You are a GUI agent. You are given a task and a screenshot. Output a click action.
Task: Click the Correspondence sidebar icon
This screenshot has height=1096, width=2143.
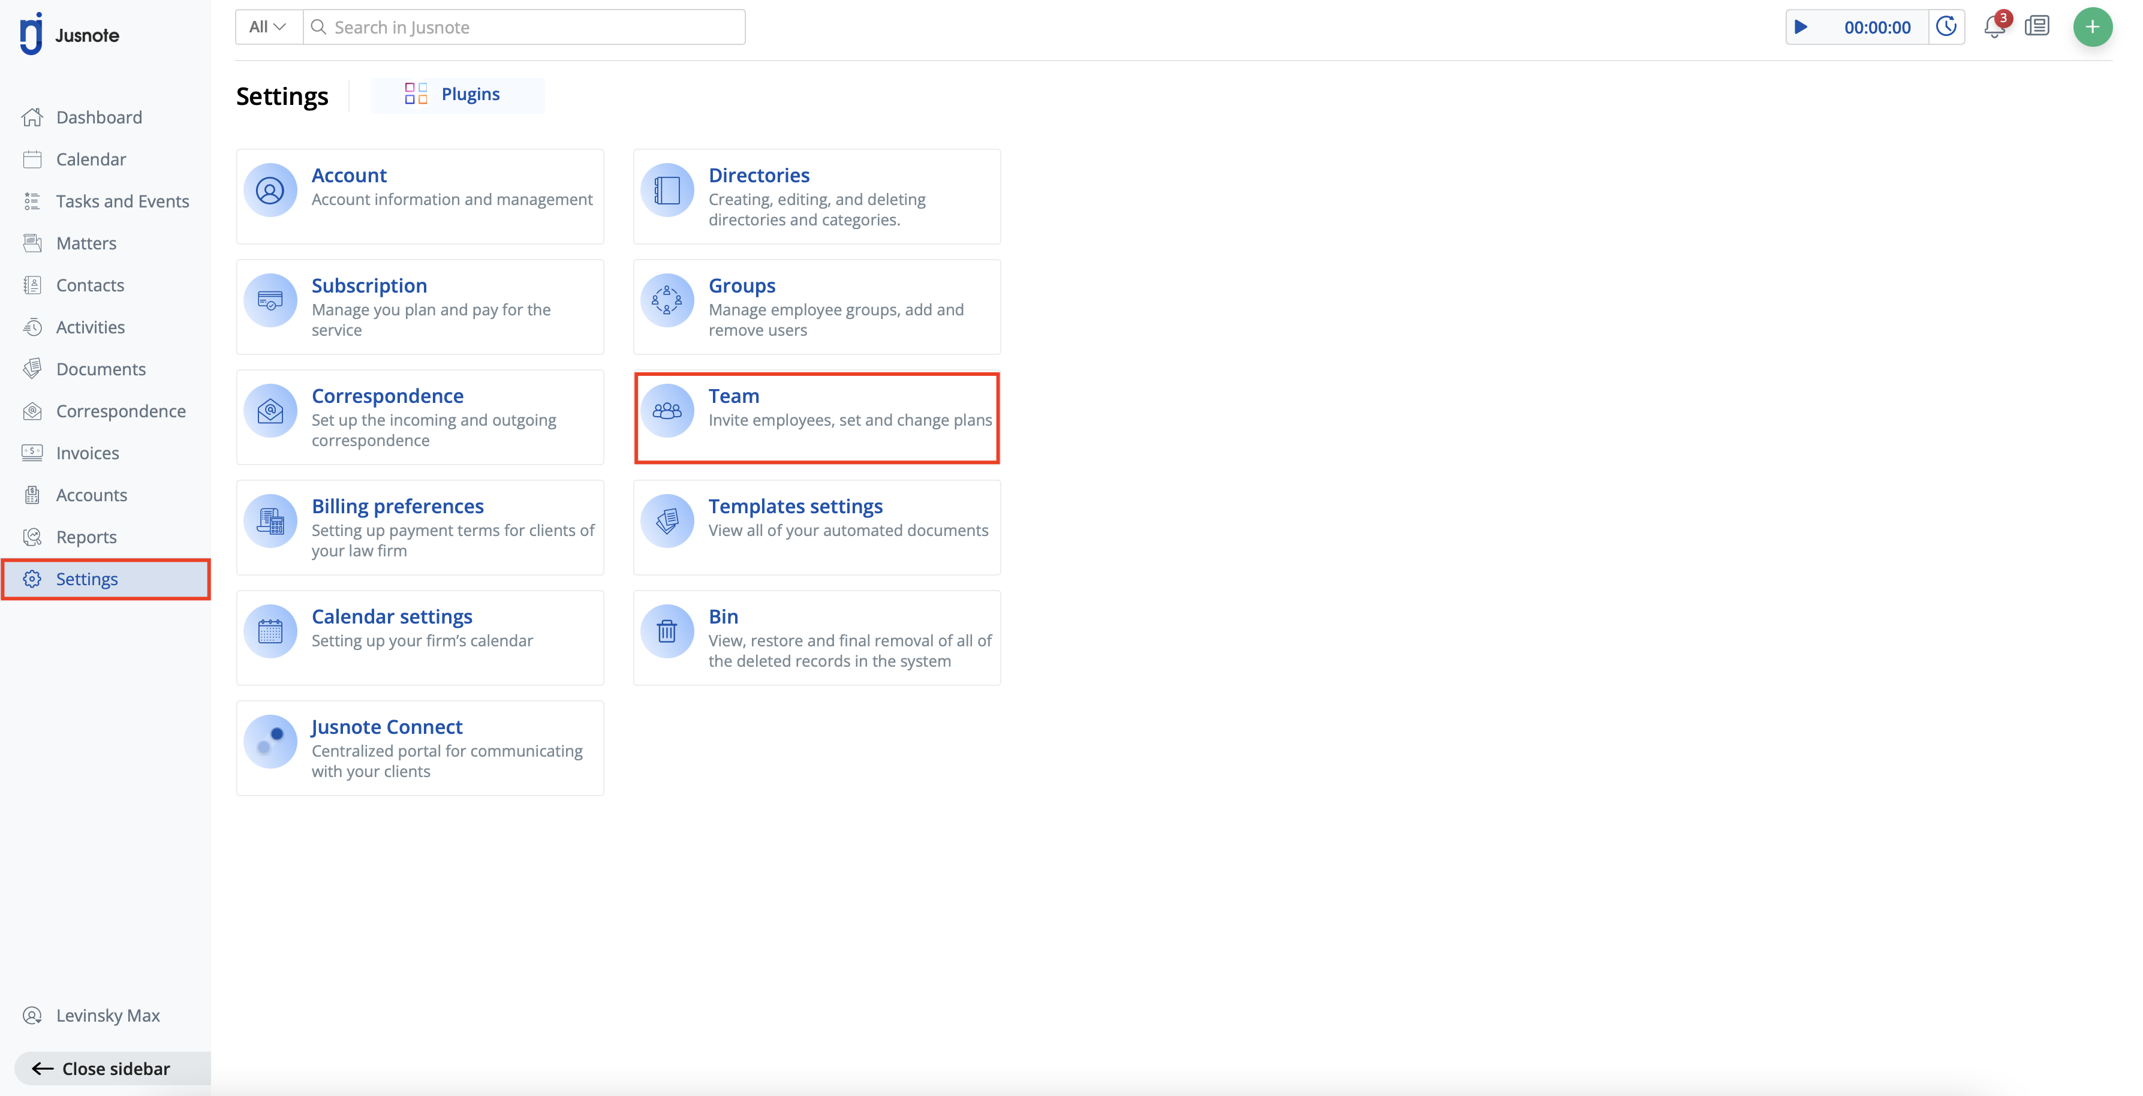pyautogui.click(x=32, y=411)
